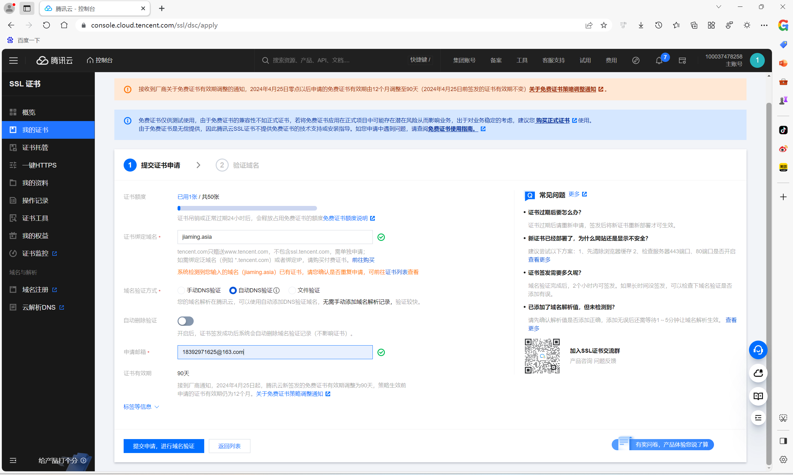Click the user avatar circle in header
Image resolution: width=793 pixels, height=475 pixels.
(757, 60)
